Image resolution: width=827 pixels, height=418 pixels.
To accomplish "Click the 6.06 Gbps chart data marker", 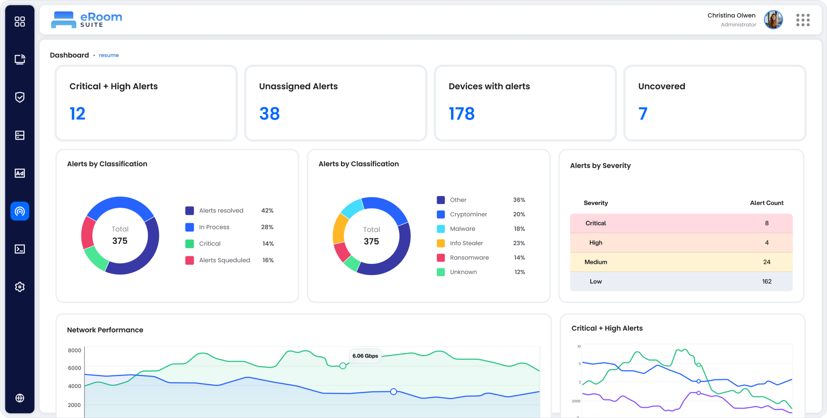I will (343, 366).
